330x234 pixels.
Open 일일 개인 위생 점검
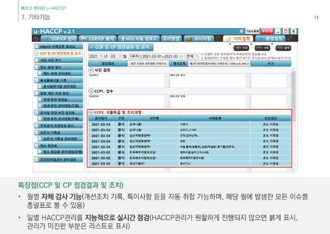(59, 93)
